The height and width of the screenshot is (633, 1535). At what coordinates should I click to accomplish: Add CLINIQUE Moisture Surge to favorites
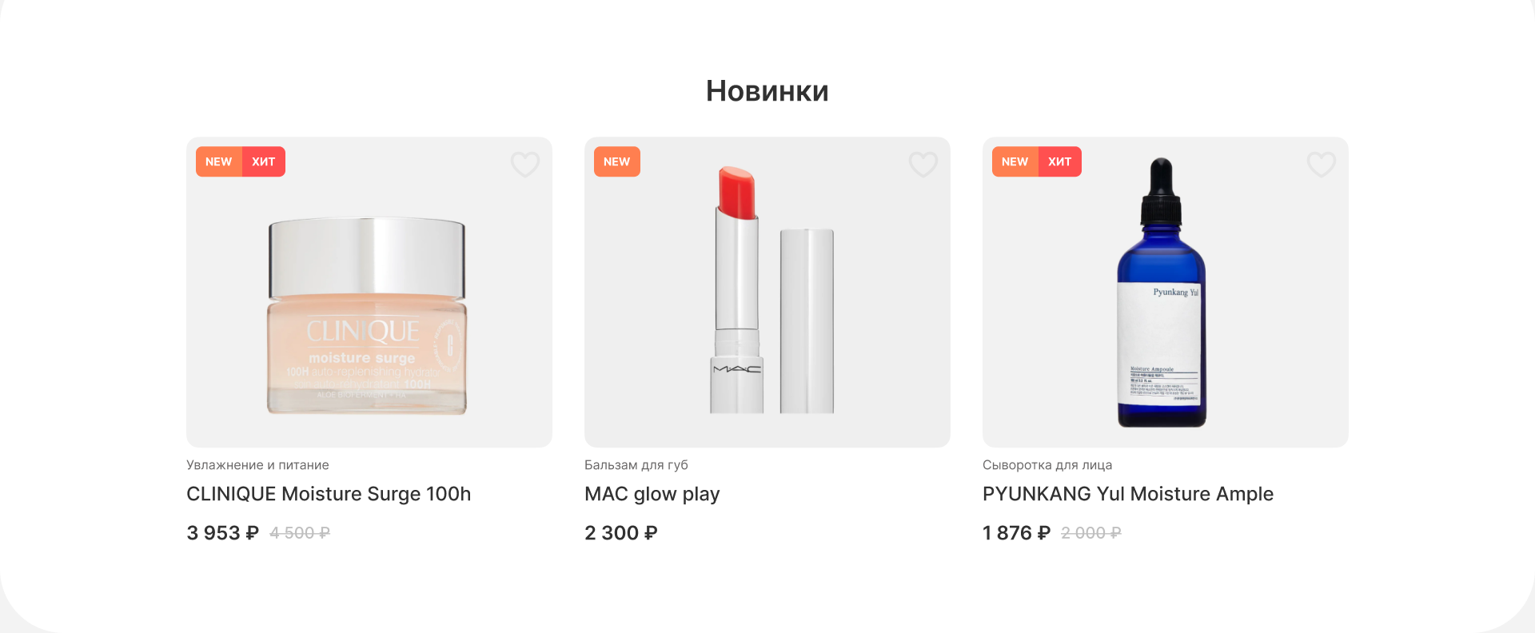point(525,164)
